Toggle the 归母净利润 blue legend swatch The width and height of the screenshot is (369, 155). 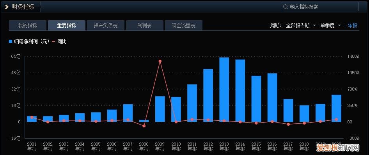pyautogui.click(x=11, y=41)
